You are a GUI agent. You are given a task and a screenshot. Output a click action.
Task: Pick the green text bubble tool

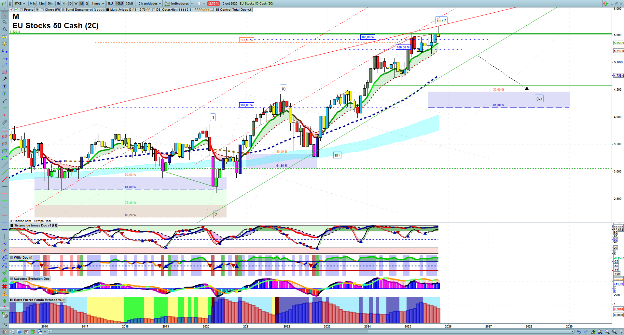[x=5, y=94]
